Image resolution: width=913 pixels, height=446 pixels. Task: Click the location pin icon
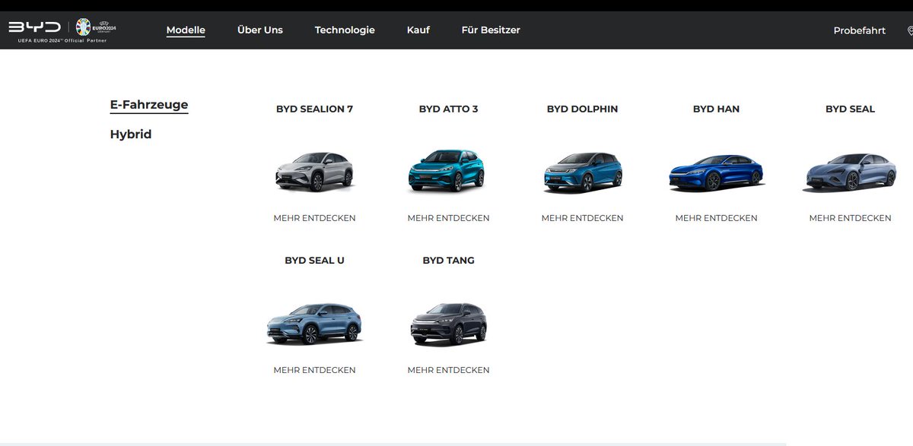click(x=910, y=30)
